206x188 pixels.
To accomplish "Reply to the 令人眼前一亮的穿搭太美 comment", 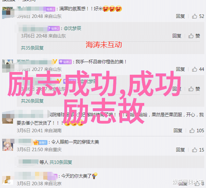I will pyautogui.click(x=180, y=150).
